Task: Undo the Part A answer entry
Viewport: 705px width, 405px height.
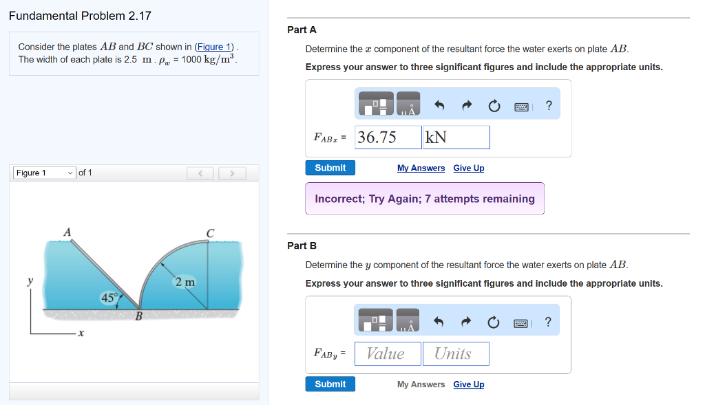Action: [439, 103]
